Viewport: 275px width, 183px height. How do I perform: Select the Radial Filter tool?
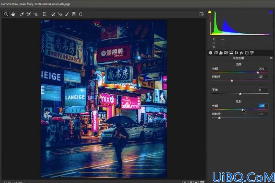80,14
